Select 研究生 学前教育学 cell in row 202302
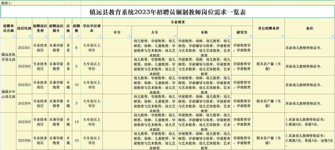335x150 pixels. [x=242, y=66]
